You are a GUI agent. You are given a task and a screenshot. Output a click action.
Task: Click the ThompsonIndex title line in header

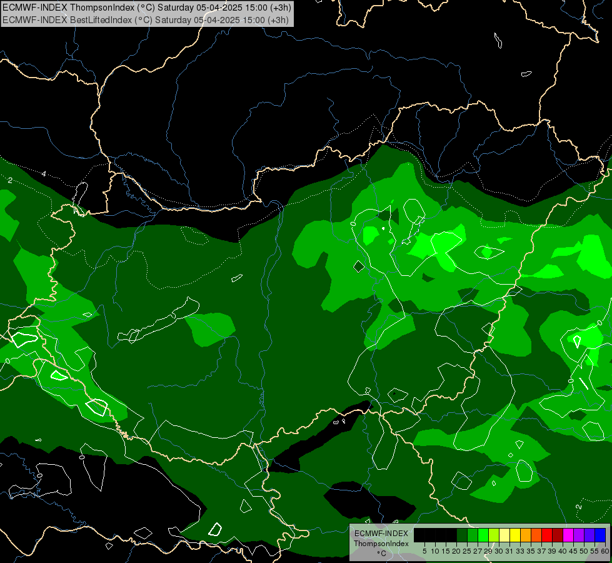click(x=146, y=8)
